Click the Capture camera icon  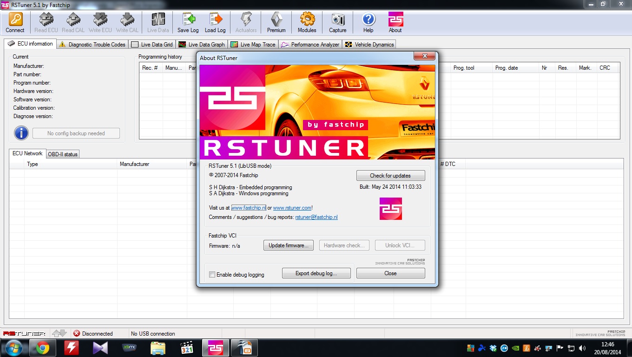pos(337,20)
